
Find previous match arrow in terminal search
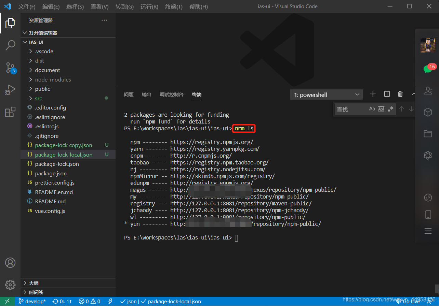(402, 109)
